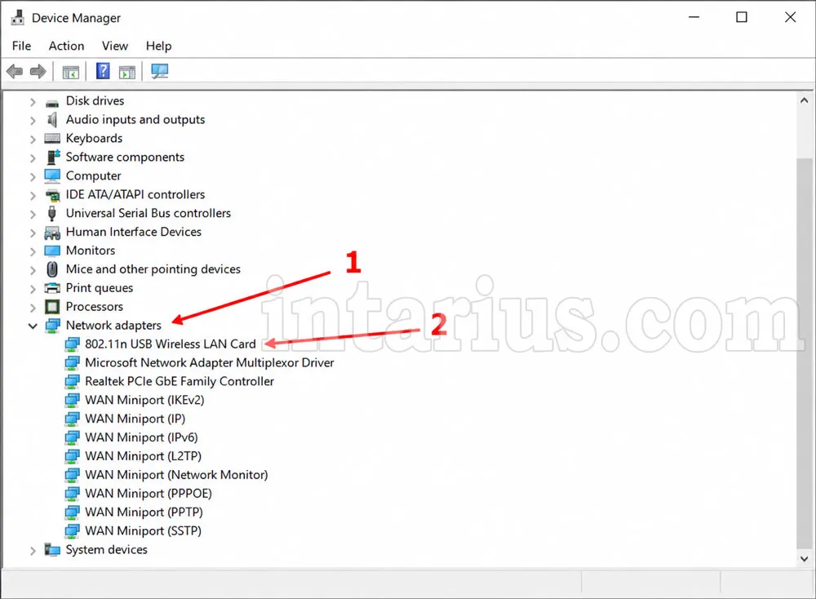Viewport: 816px width, 599px height.
Task: Click the Device Manager title bar icon
Action: pyautogui.click(x=18, y=17)
